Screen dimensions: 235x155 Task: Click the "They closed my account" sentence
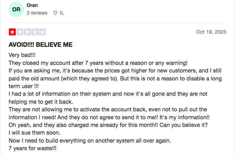pos(98,63)
